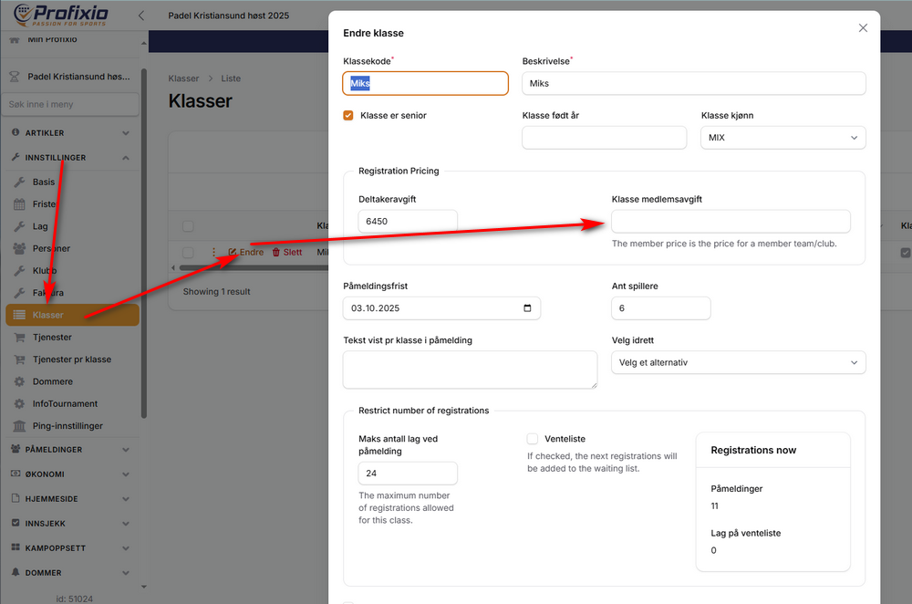Viewport: 912px width, 604px height.
Task: Open Tjenester pr klasse menu item
Action: tap(71, 359)
